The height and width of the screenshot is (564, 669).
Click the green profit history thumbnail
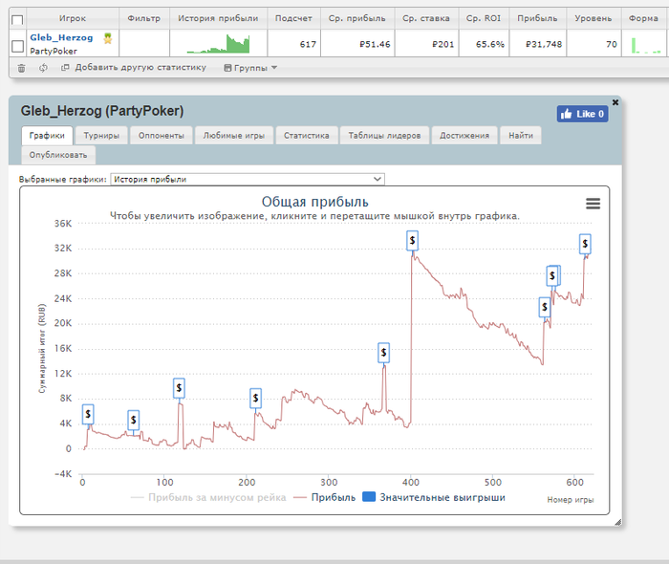tap(218, 44)
